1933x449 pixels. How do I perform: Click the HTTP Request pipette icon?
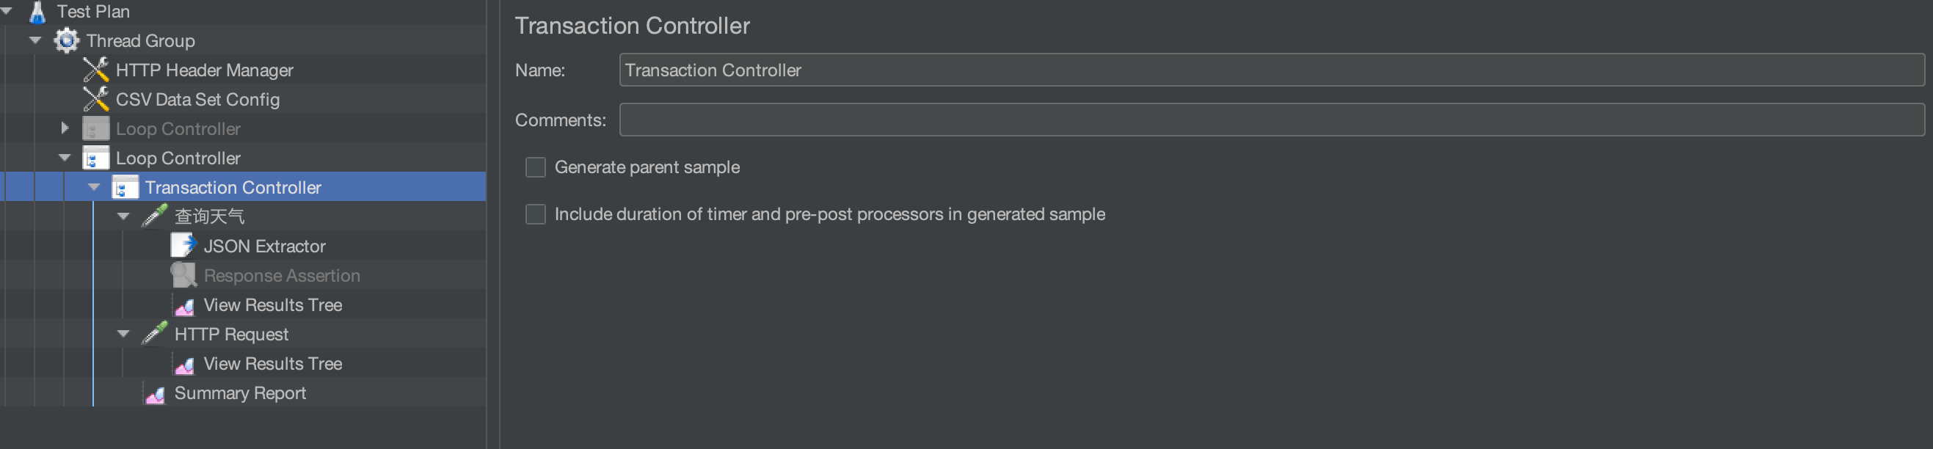(x=155, y=334)
